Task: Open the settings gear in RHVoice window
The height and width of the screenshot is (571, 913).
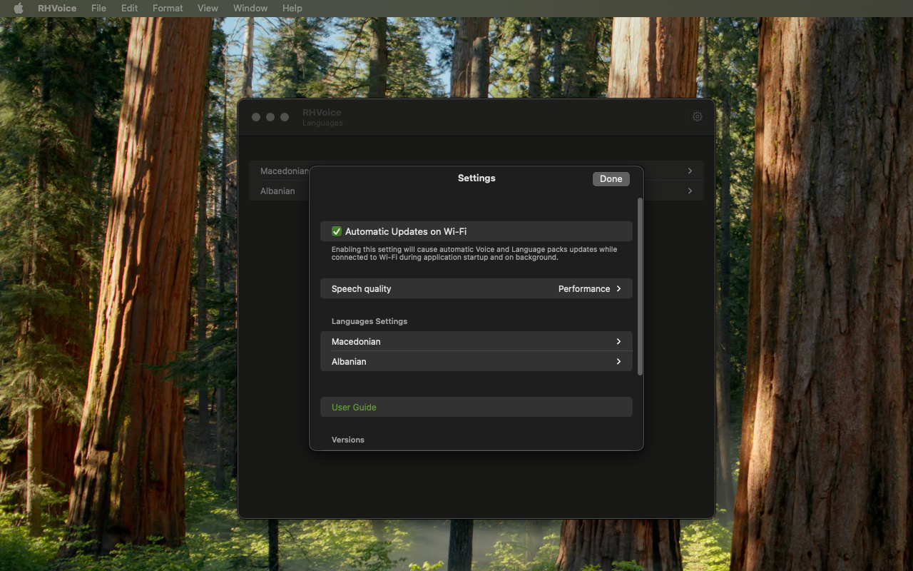Action: 698,116
